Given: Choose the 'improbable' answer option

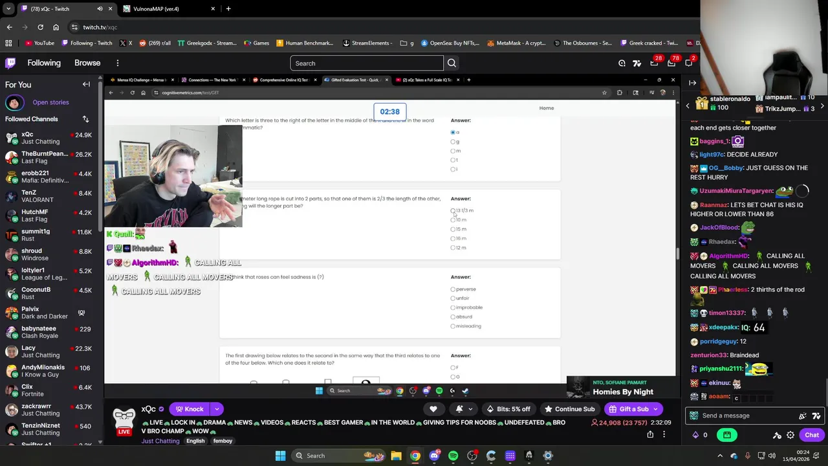Looking at the screenshot, I should coord(453,307).
